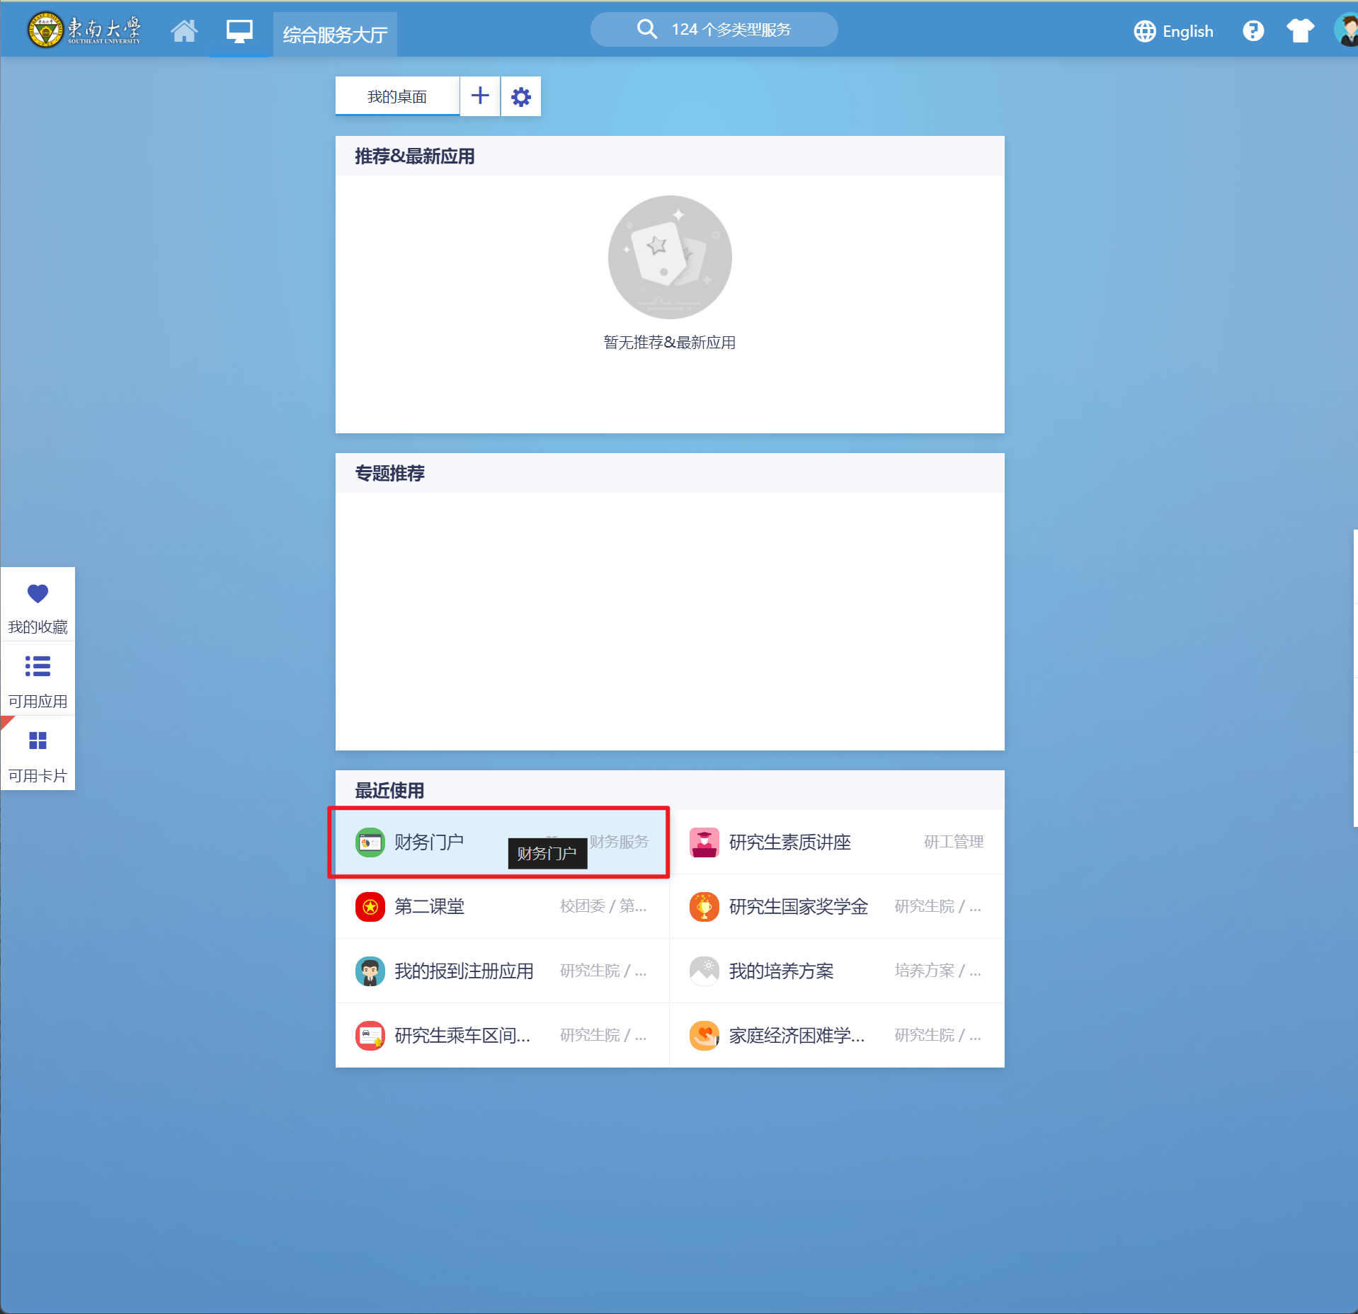Open 财务门户 finance portal app

[x=429, y=842]
